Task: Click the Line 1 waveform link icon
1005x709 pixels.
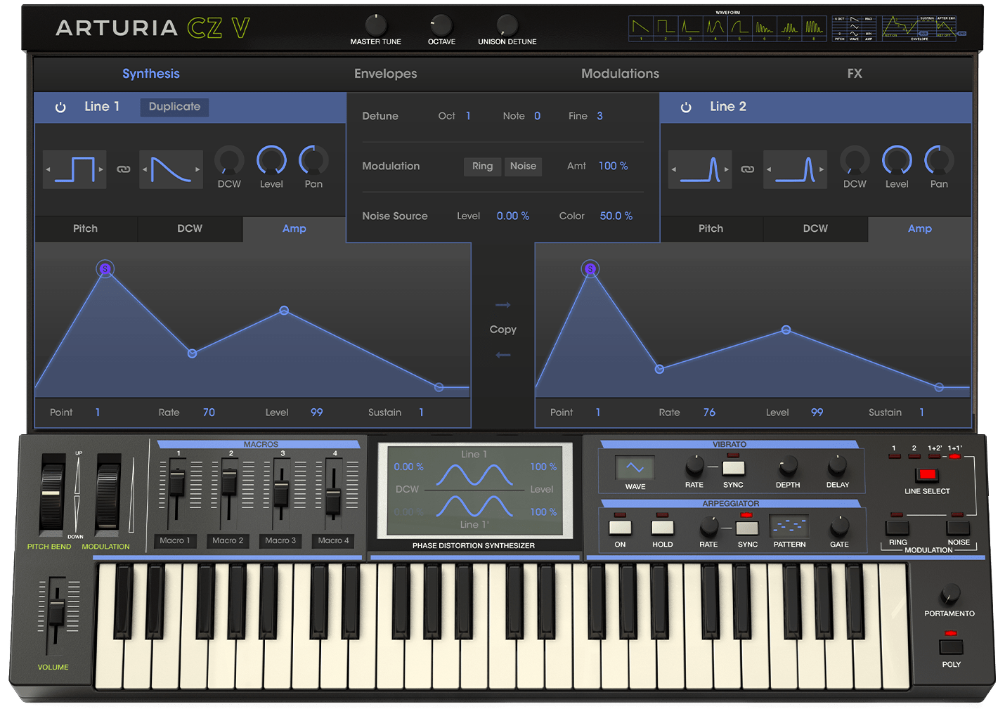Action: (x=123, y=169)
